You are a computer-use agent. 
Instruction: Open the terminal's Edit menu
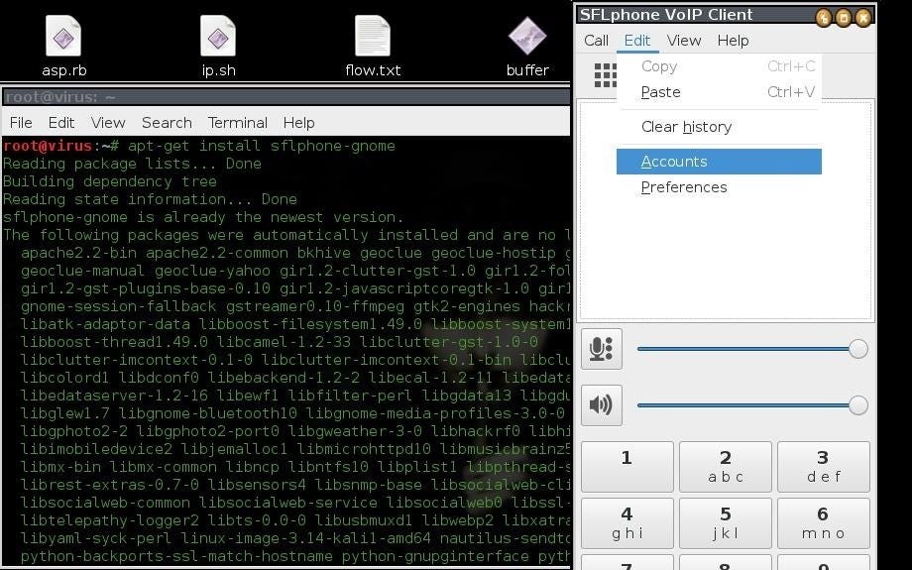pos(61,123)
